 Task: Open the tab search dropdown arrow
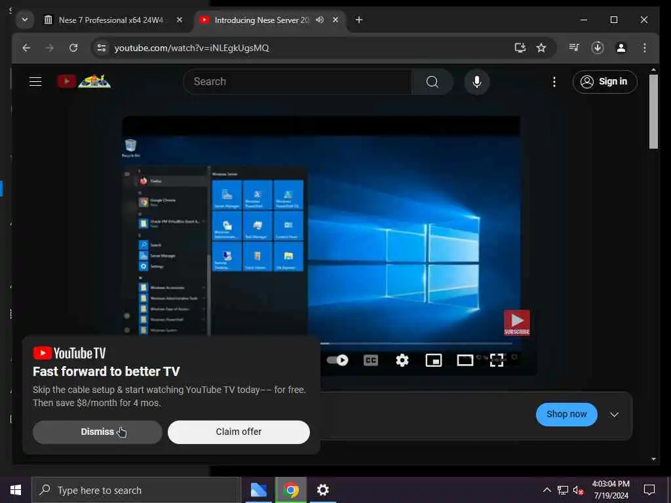pyautogui.click(x=25, y=20)
